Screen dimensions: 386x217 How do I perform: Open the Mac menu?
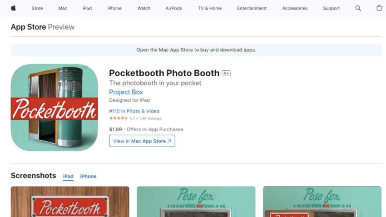tap(63, 8)
